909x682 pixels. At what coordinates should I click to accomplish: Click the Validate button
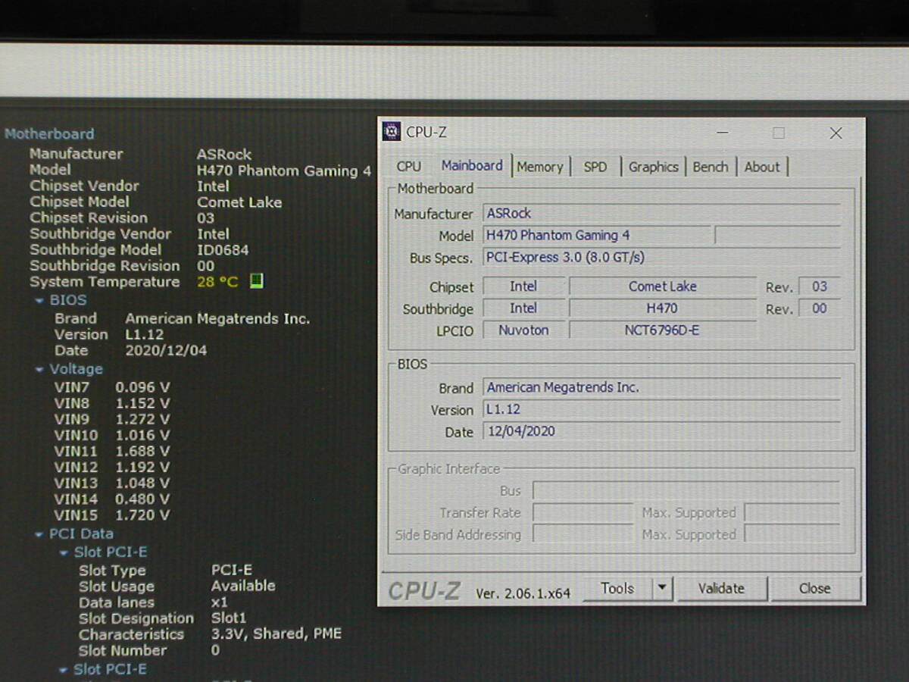tap(721, 588)
